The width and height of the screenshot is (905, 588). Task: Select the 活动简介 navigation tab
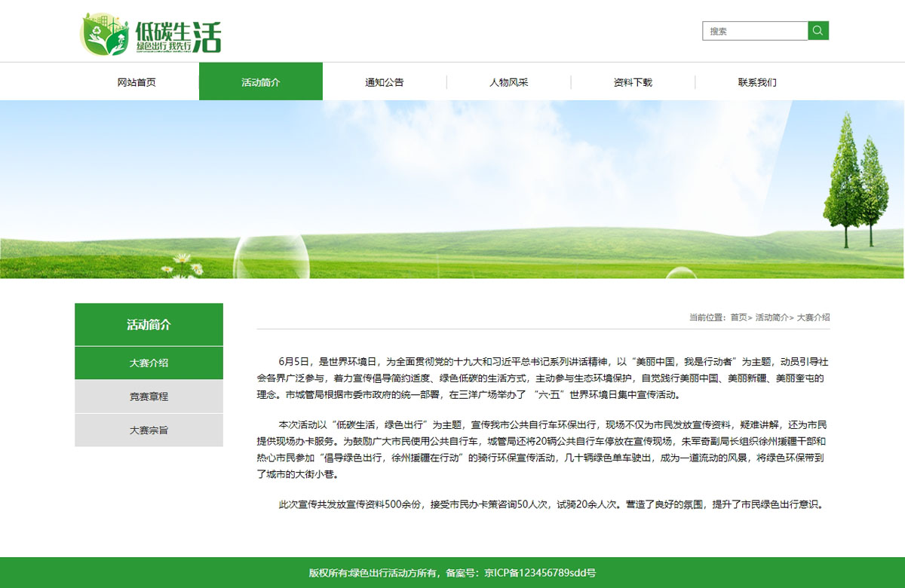pos(261,82)
